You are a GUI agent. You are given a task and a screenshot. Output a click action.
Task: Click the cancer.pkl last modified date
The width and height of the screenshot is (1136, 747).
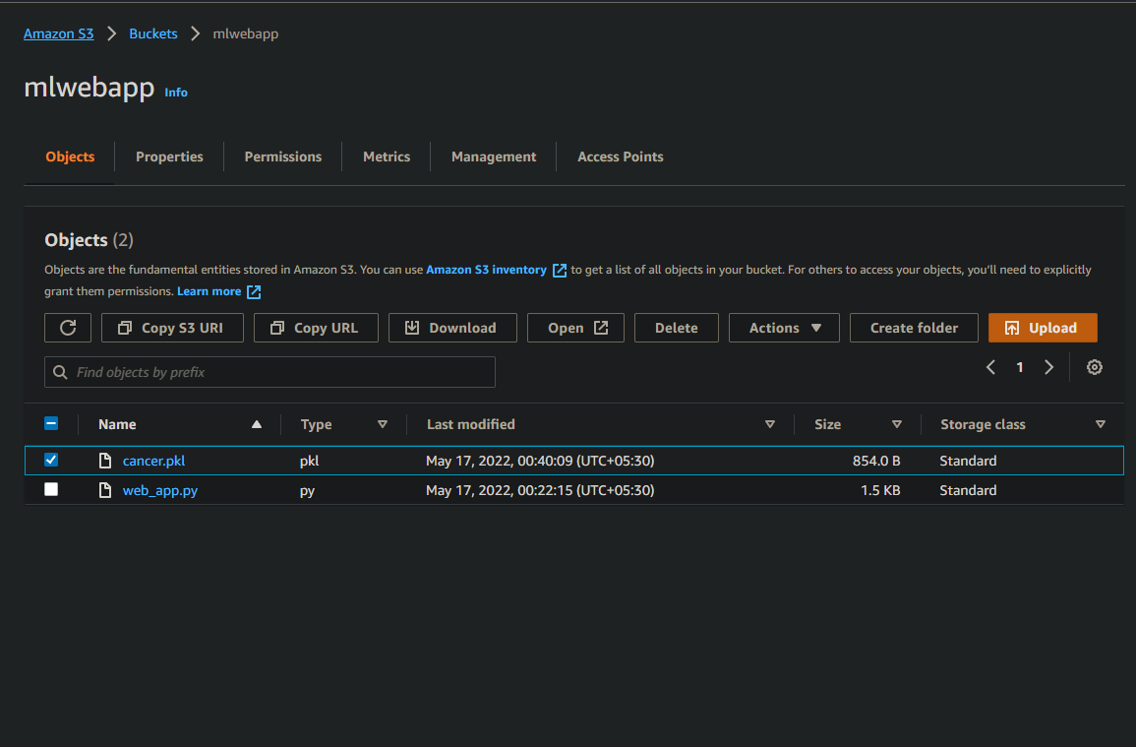[x=541, y=461]
